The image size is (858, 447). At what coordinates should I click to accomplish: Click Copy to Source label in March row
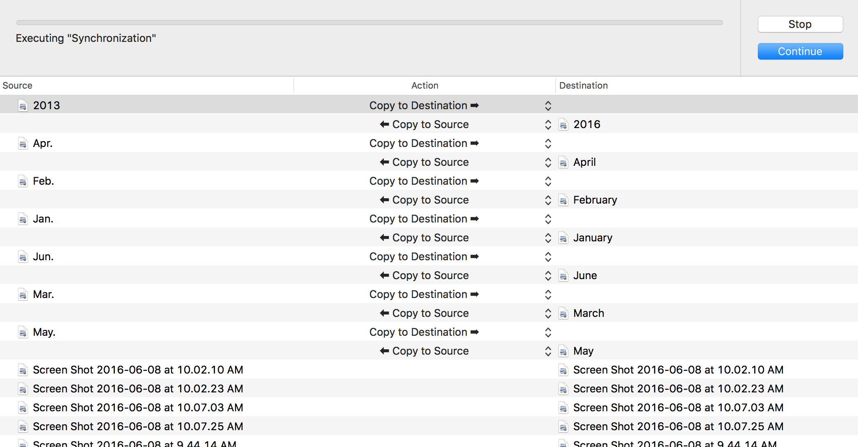(424, 313)
